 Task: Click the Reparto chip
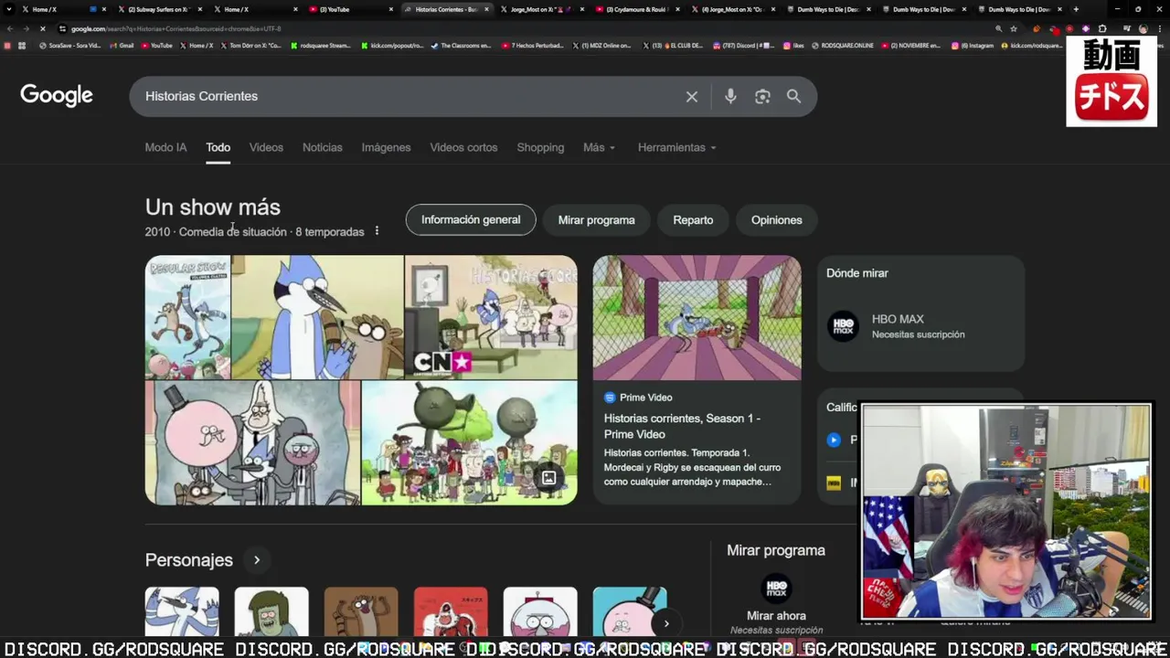click(693, 220)
